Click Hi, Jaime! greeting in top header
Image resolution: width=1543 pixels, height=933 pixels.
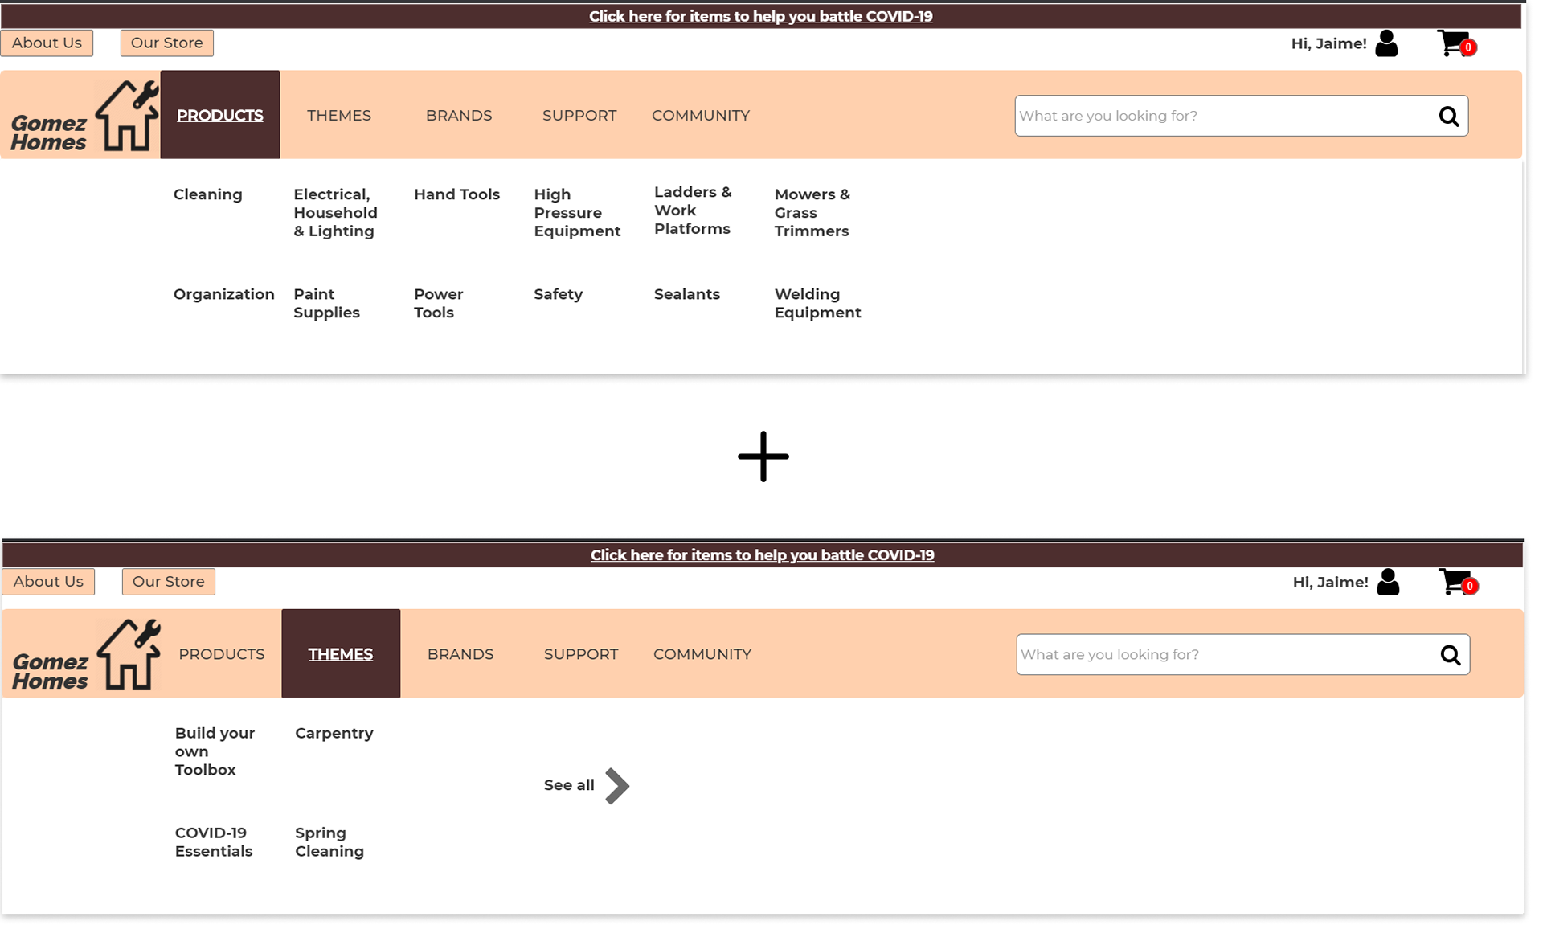coord(1328,43)
